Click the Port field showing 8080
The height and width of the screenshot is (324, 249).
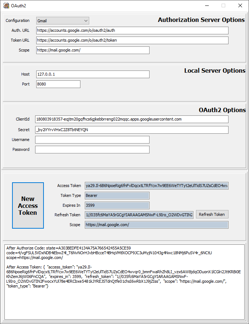pos(59,84)
